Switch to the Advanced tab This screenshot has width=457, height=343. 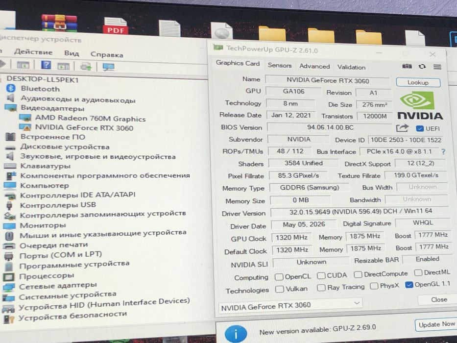pyautogui.click(x=314, y=66)
